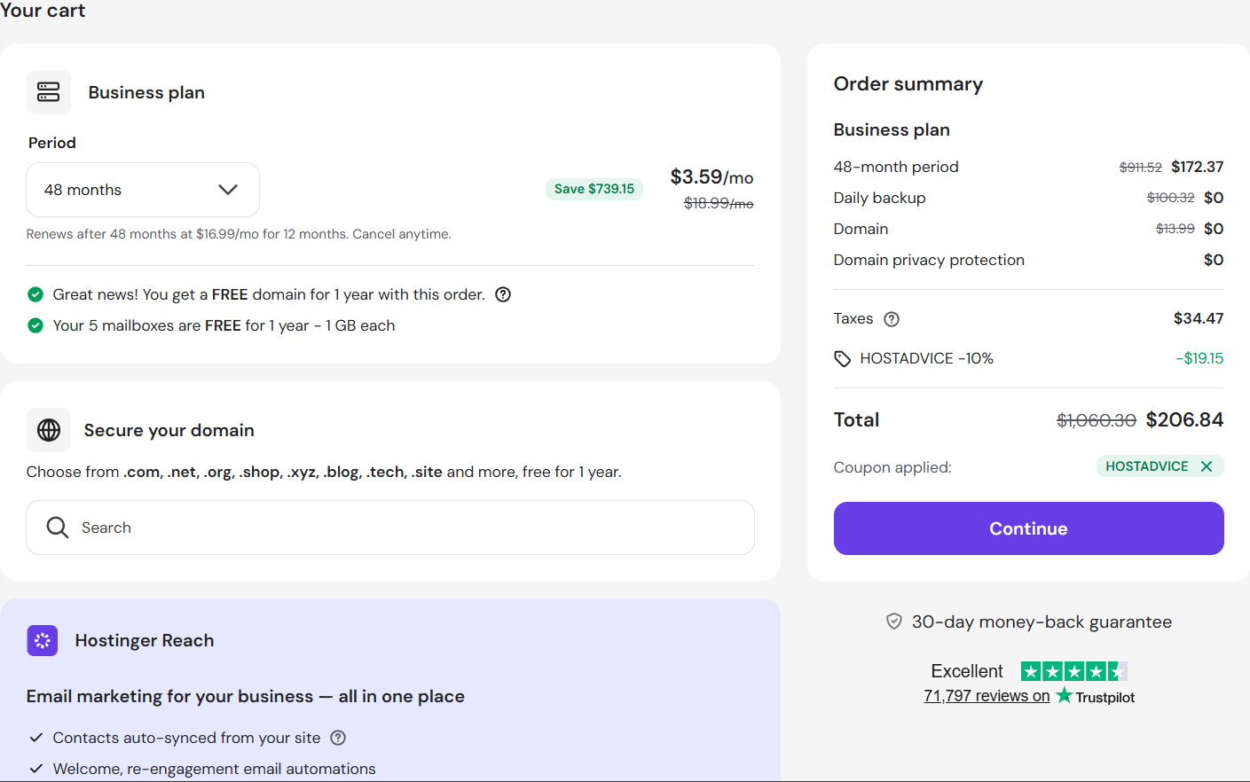Viewport: 1250px width, 782px height.
Task: Click the Your cart page title
Action: (x=43, y=11)
